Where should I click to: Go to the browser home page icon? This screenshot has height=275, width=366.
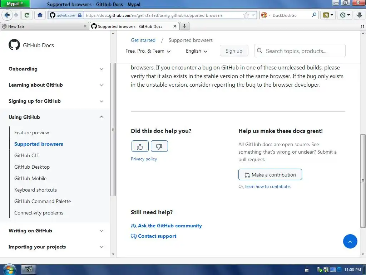click(40, 15)
